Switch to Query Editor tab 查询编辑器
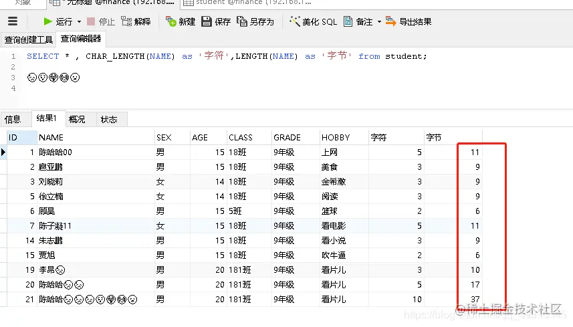 coord(81,39)
